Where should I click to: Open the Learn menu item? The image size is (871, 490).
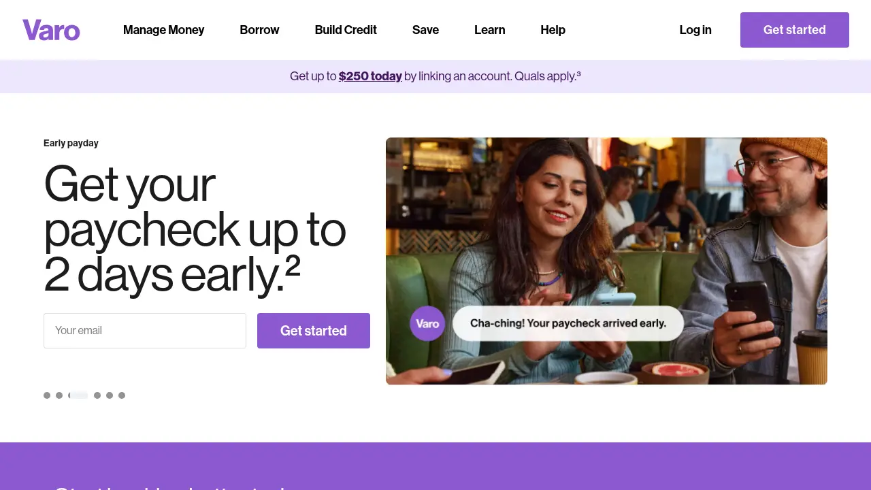[x=489, y=30]
